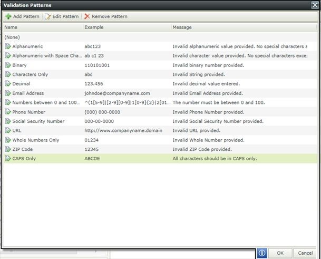This screenshot has height=259, width=321.
Task: Click the CAPS Only pattern icon
Action: tap(8, 158)
